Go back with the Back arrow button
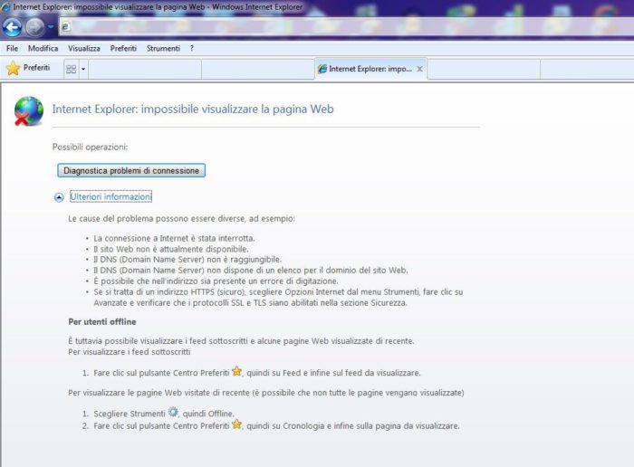Screen dimensions: 634x467 pyautogui.click(x=12, y=27)
